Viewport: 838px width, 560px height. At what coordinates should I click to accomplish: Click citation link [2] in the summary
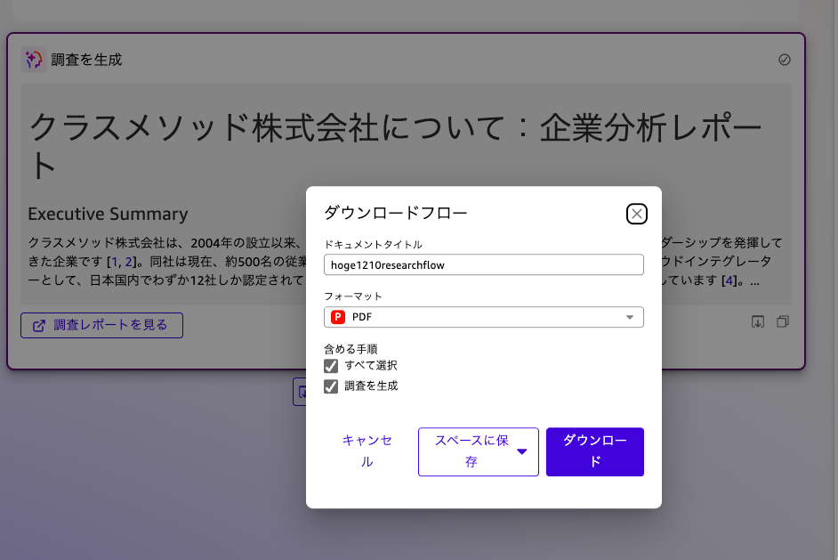coord(130,261)
